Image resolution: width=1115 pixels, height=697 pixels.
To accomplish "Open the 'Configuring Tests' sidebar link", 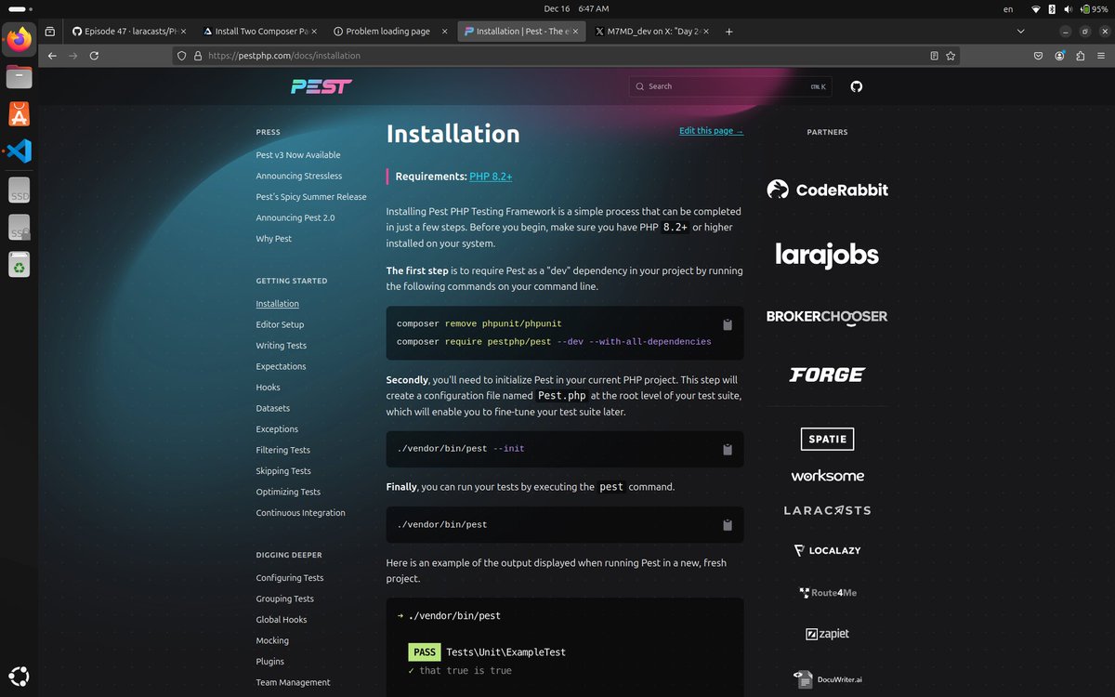I will coord(290,578).
